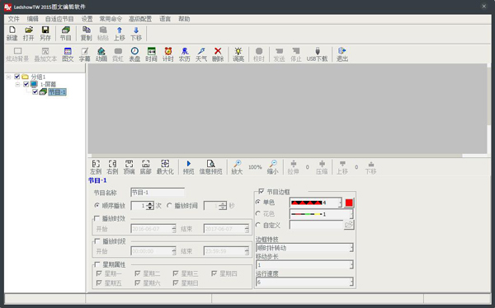Open the 语言 menu
The width and height of the screenshot is (495, 308).
click(165, 19)
